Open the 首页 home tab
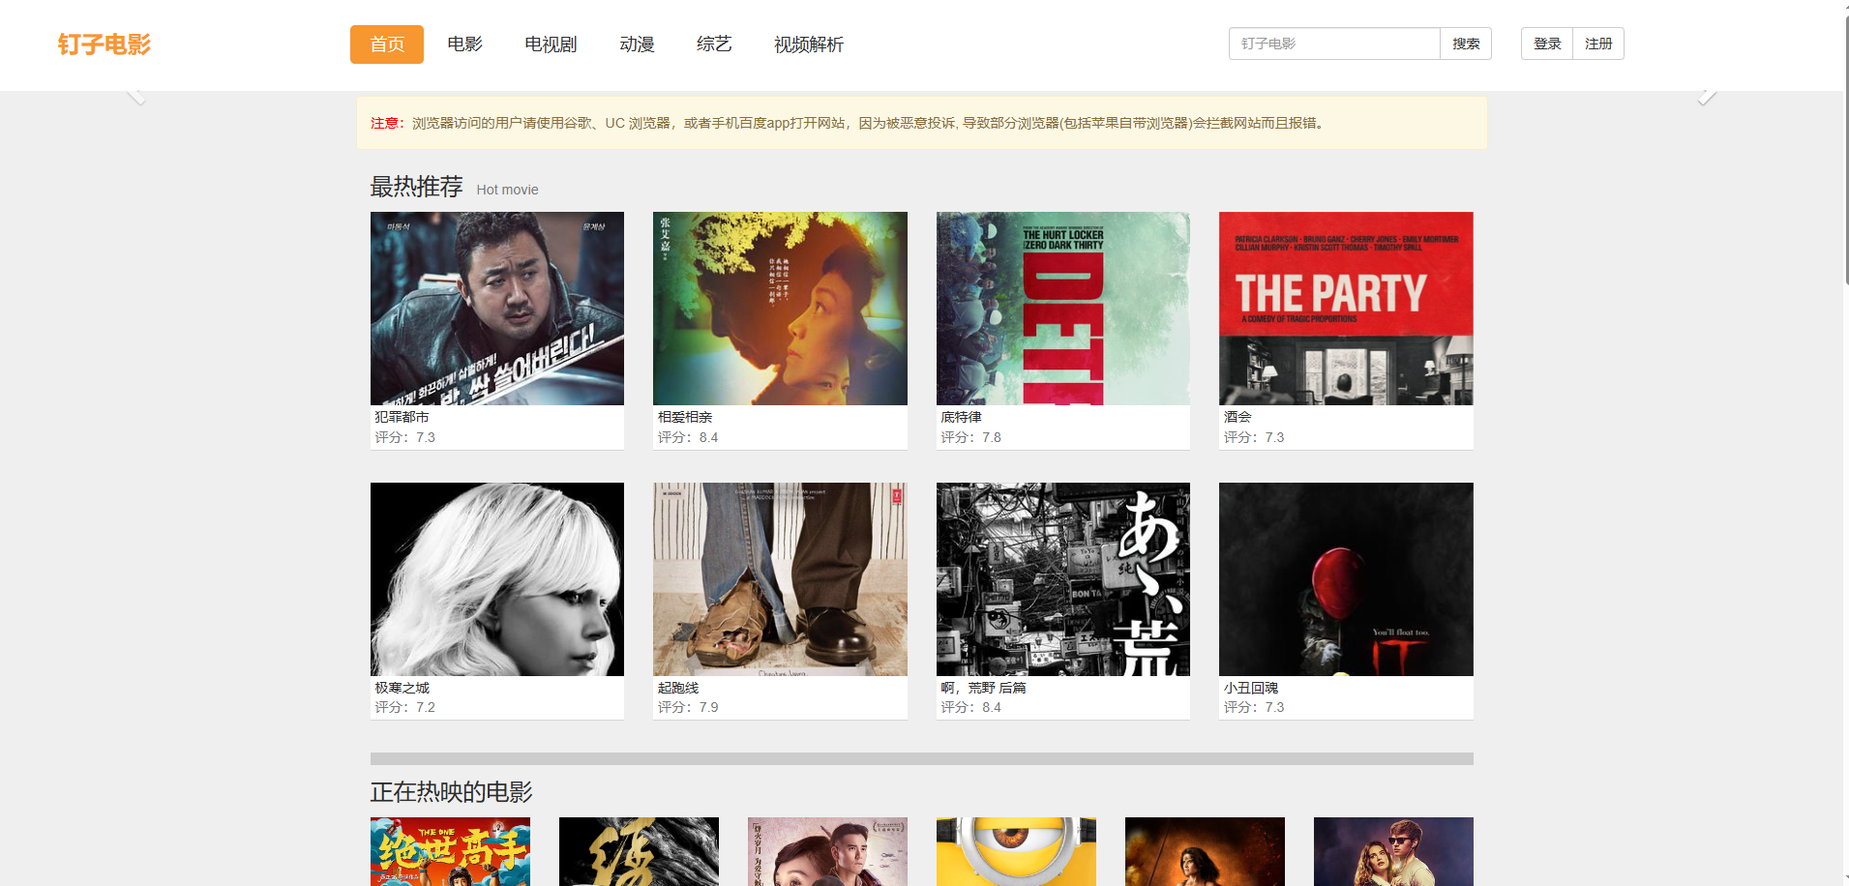 (386, 44)
